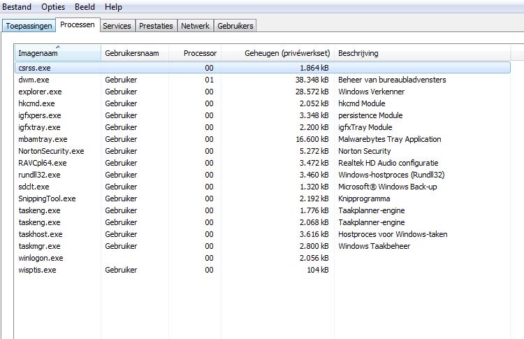Select the taskmgr.exe process row
524x339 pixels.
tap(39, 246)
